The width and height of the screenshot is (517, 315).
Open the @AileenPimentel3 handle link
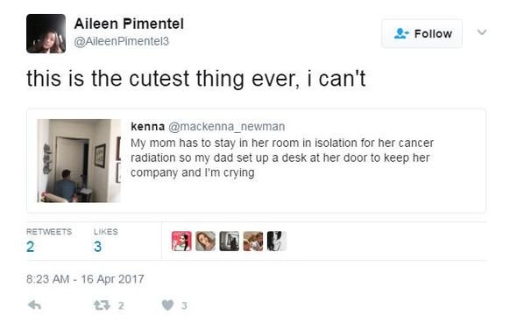pyautogui.click(x=121, y=41)
